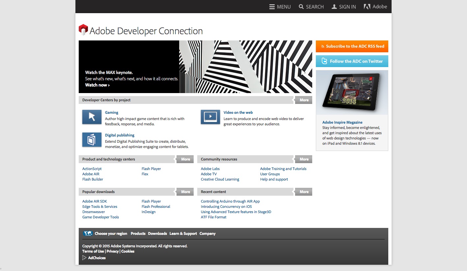Open the Flash Builder link
The height and width of the screenshot is (271, 467).
[93, 179]
